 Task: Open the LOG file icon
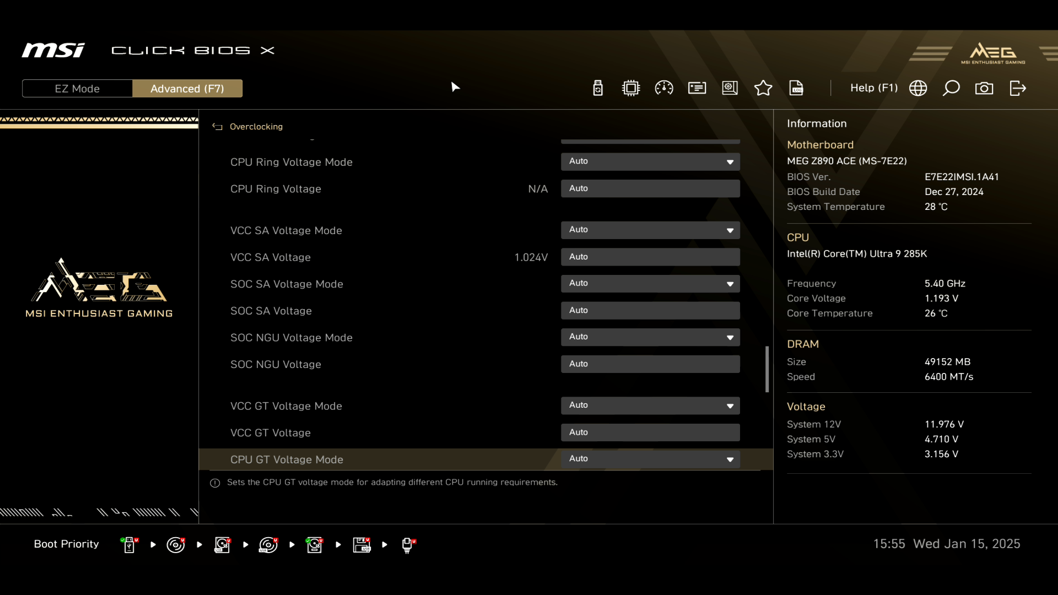tap(796, 88)
